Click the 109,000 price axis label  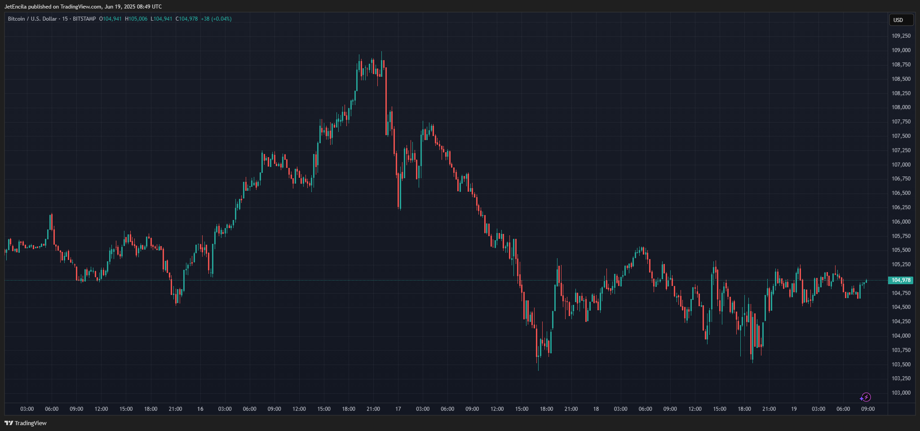pyautogui.click(x=901, y=50)
